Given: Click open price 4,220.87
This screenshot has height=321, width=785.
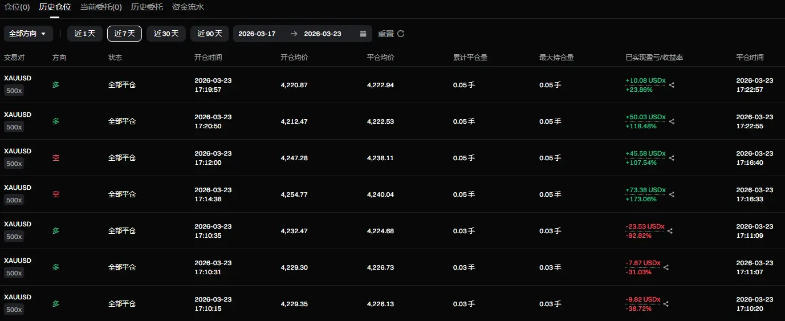Looking at the screenshot, I should (294, 85).
